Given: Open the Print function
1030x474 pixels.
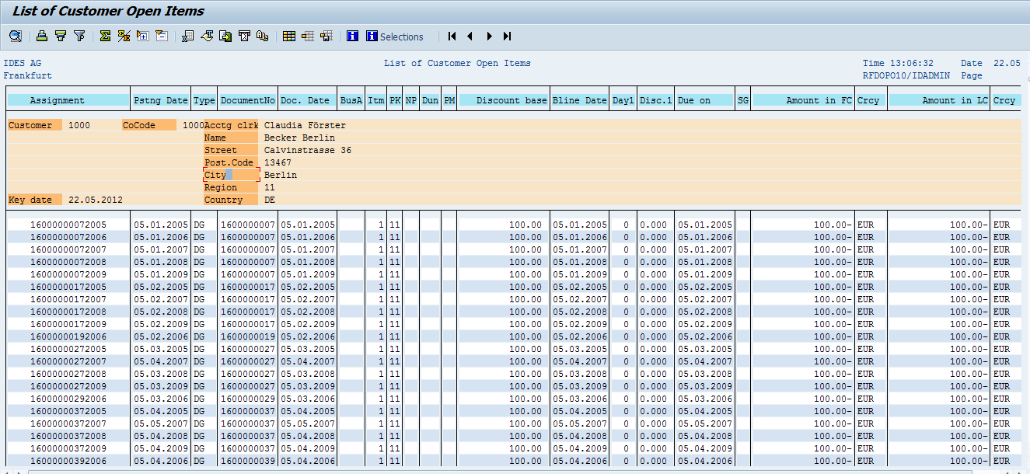Looking at the screenshot, I should pyautogui.click(x=41, y=36).
